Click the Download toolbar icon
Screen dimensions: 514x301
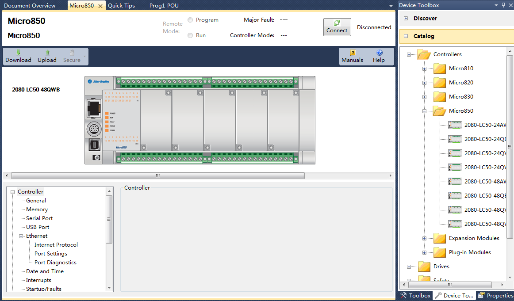click(x=18, y=53)
